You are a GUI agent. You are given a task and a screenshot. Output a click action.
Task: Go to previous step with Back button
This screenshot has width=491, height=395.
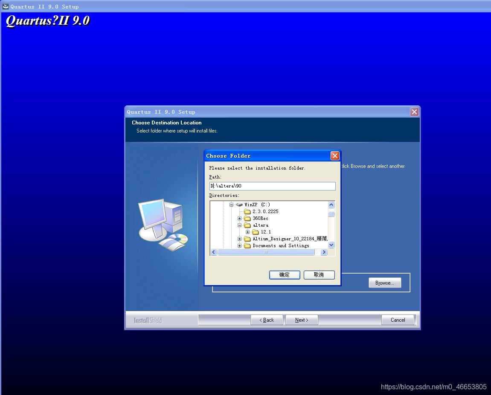(267, 320)
